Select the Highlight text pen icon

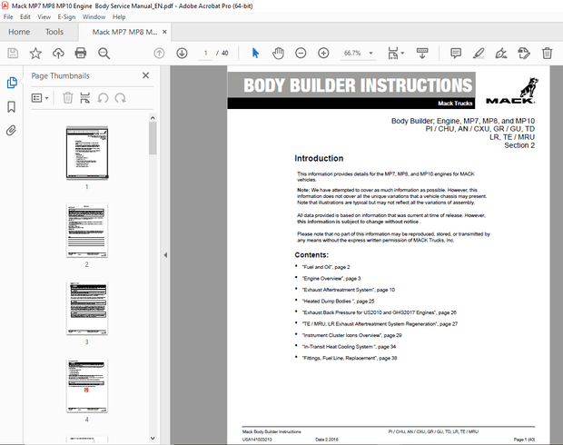pos(479,54)
